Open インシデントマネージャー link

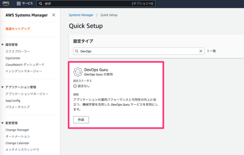(24, 71)
